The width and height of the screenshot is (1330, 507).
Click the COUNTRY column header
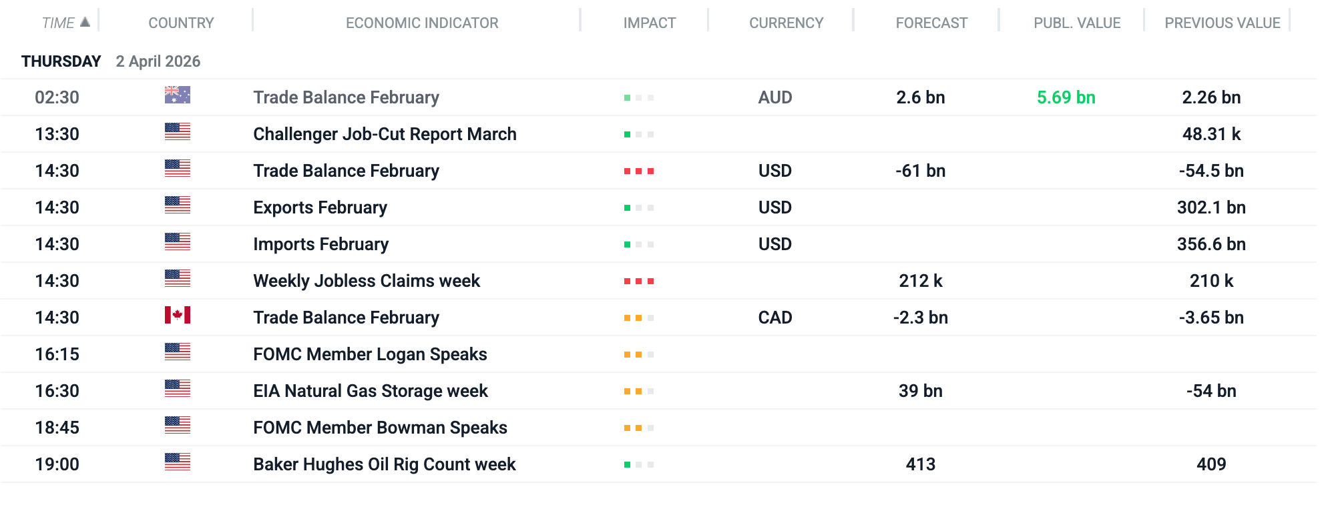pyautogui.click(x=181, y=23)
